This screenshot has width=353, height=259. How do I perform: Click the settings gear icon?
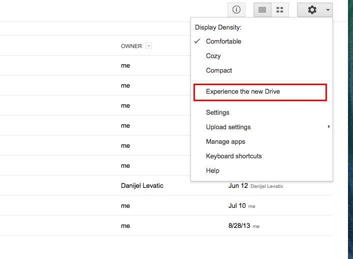click(x=312, y=10)
